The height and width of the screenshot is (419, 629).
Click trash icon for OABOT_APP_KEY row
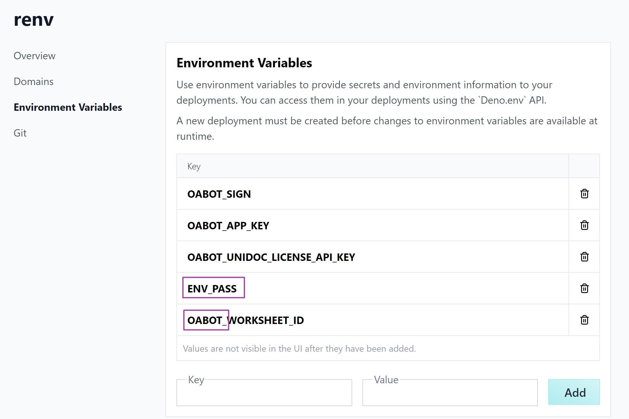pyautogui.click(x=584, y=225)
